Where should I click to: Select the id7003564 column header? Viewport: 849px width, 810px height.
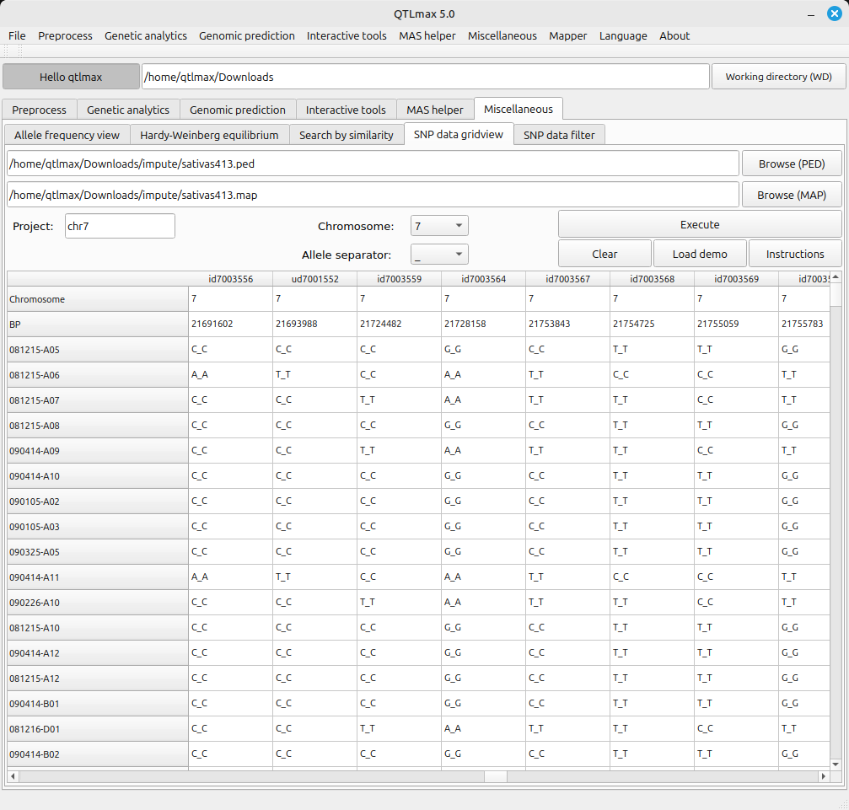pyautogui.click(x=483, y=279)
